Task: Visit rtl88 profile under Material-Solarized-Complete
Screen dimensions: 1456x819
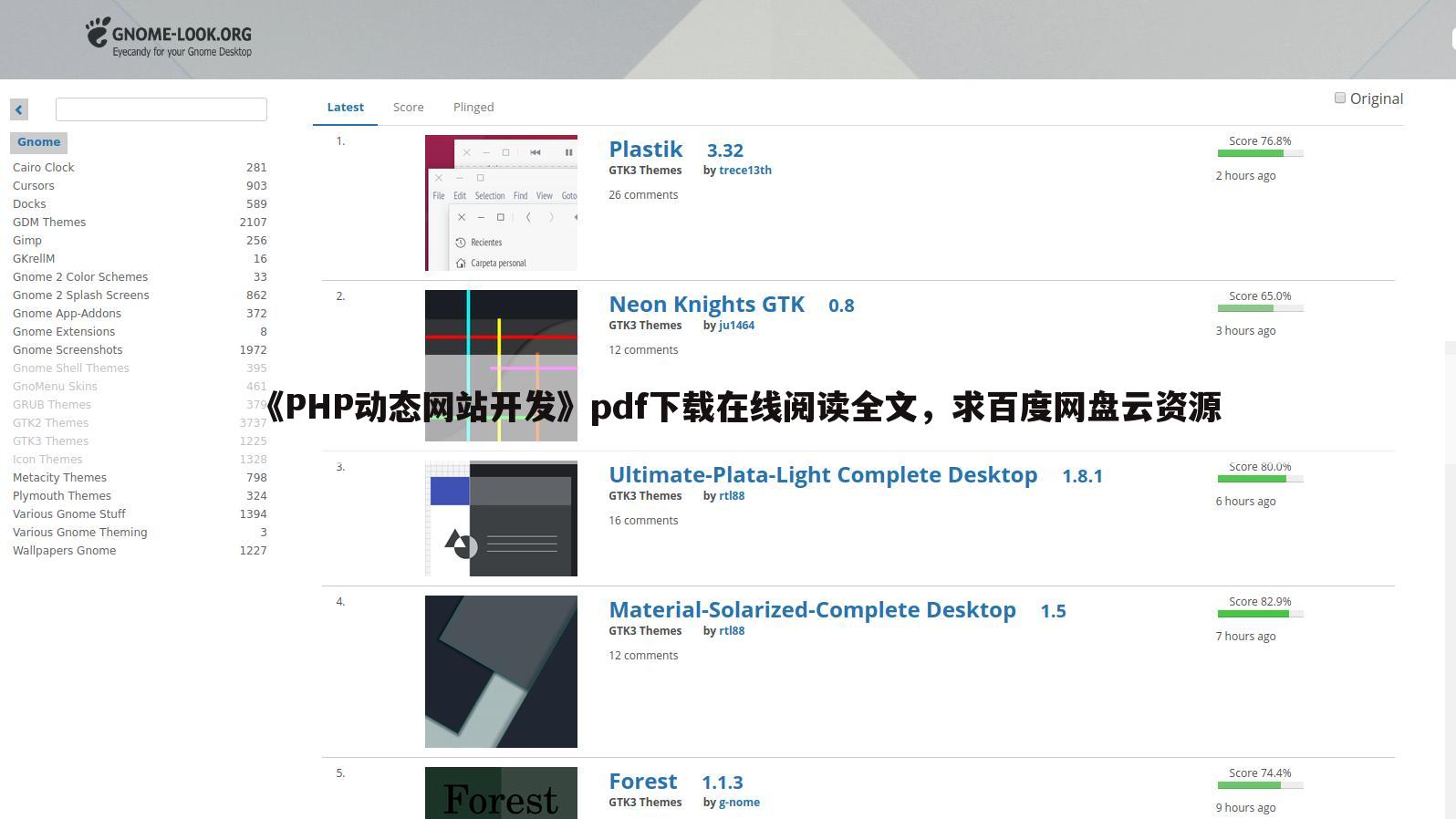Action: point(732,631)
